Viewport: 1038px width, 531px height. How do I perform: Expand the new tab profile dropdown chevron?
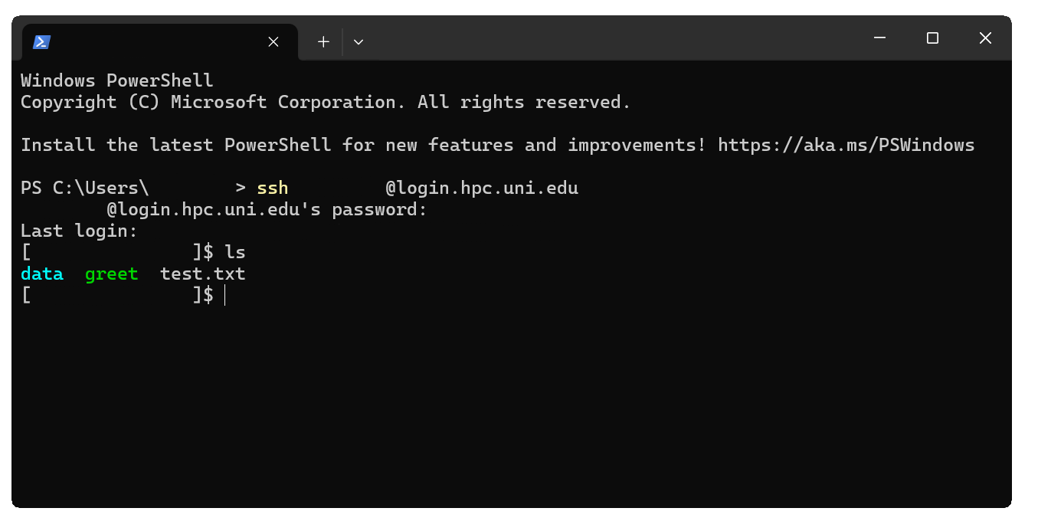tap(359, 42)
